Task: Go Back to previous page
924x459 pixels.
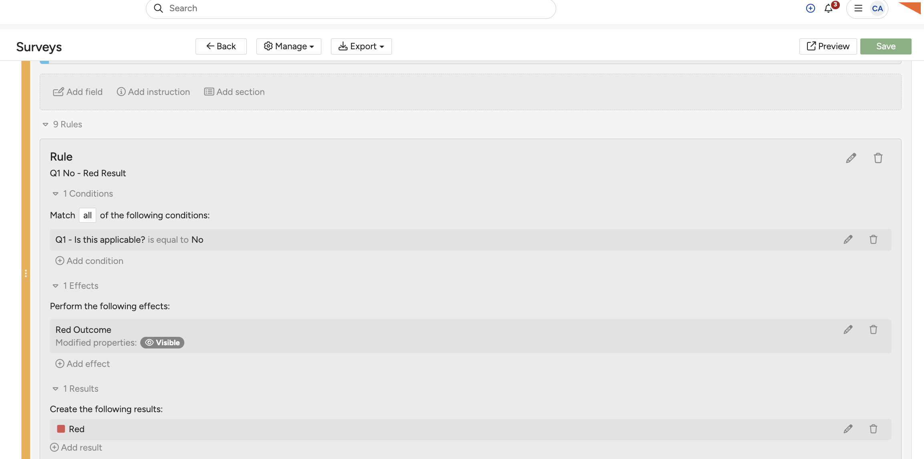Action: tap(221, 46)
